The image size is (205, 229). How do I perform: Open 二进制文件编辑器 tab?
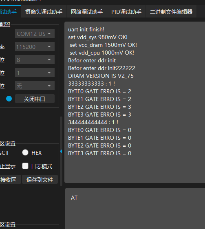tap(171, 12)
